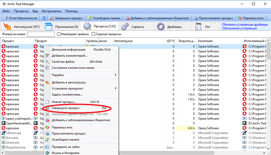This screenshot has width=271, height=155.
Task: Select Системное контекстное меню entry
Action: tap(81, 68)
